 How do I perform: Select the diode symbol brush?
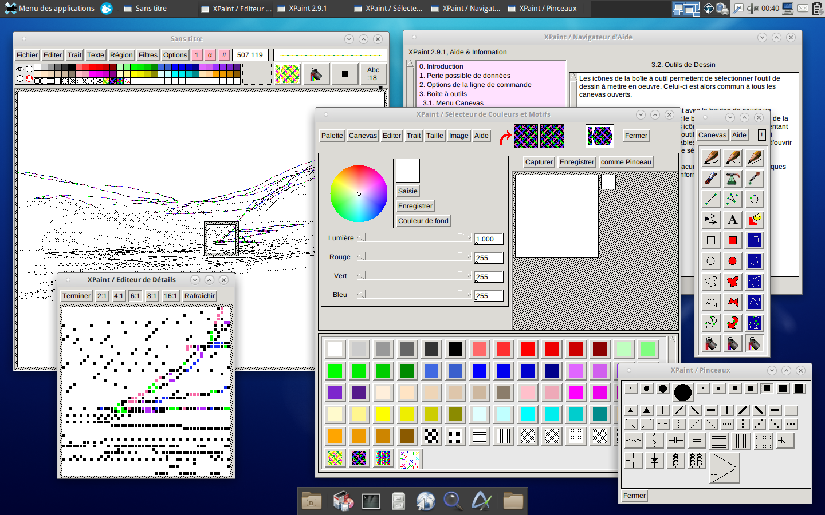(x=654, y=461)
